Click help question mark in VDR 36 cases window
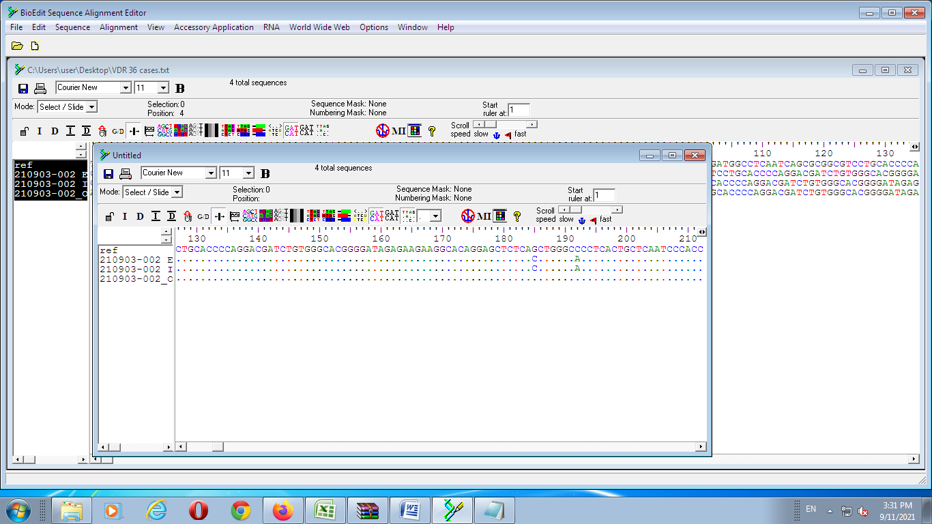The height and width of the screenshot is (524, 932). (x=432, y=131)
